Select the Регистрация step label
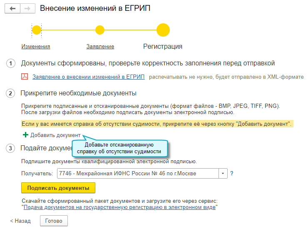The image size is (308, 229). [163, 47]
